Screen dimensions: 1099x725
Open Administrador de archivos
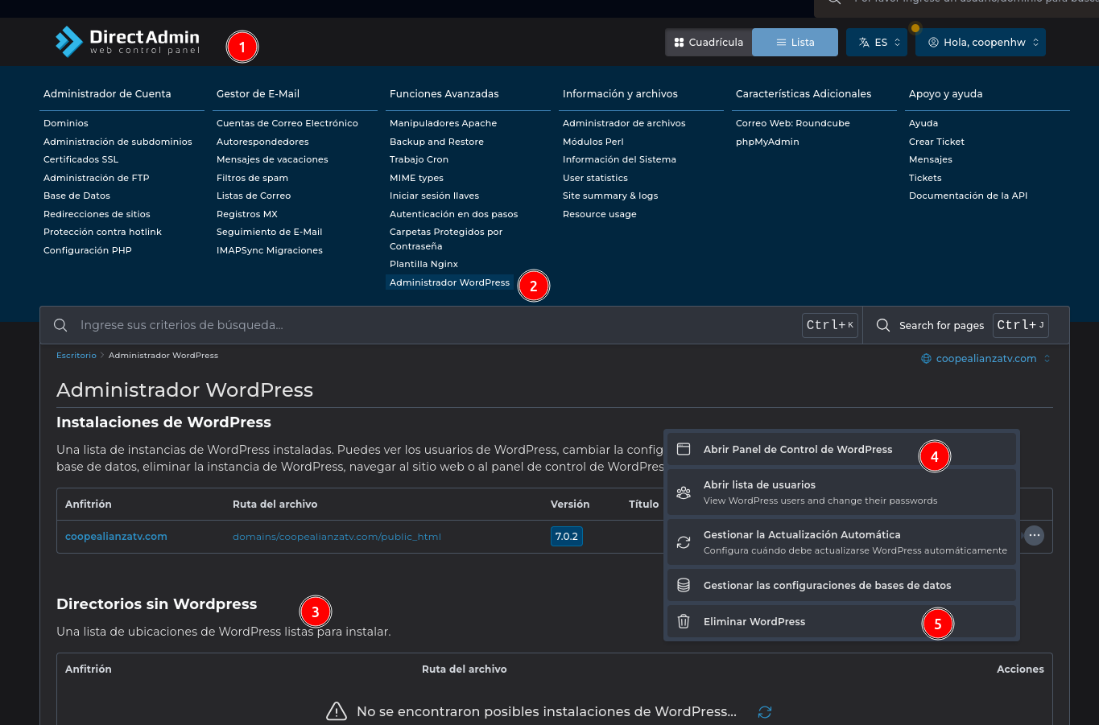tap(624, 123)
